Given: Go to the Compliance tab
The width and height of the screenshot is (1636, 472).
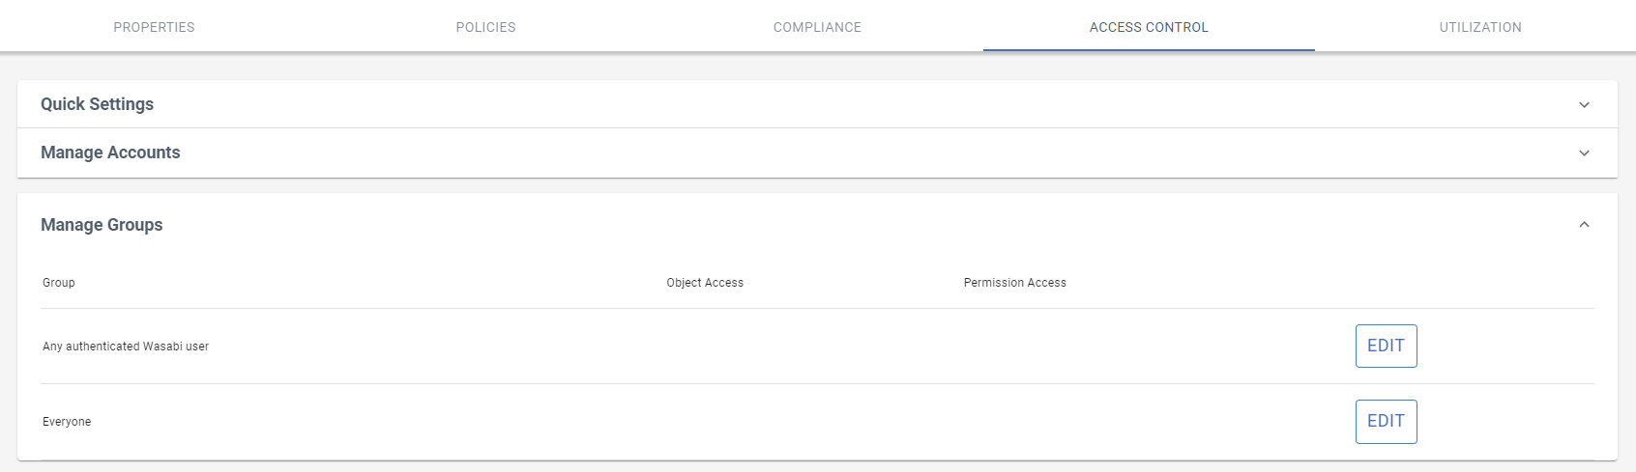Looking at the screenshot, I should 817,27.
